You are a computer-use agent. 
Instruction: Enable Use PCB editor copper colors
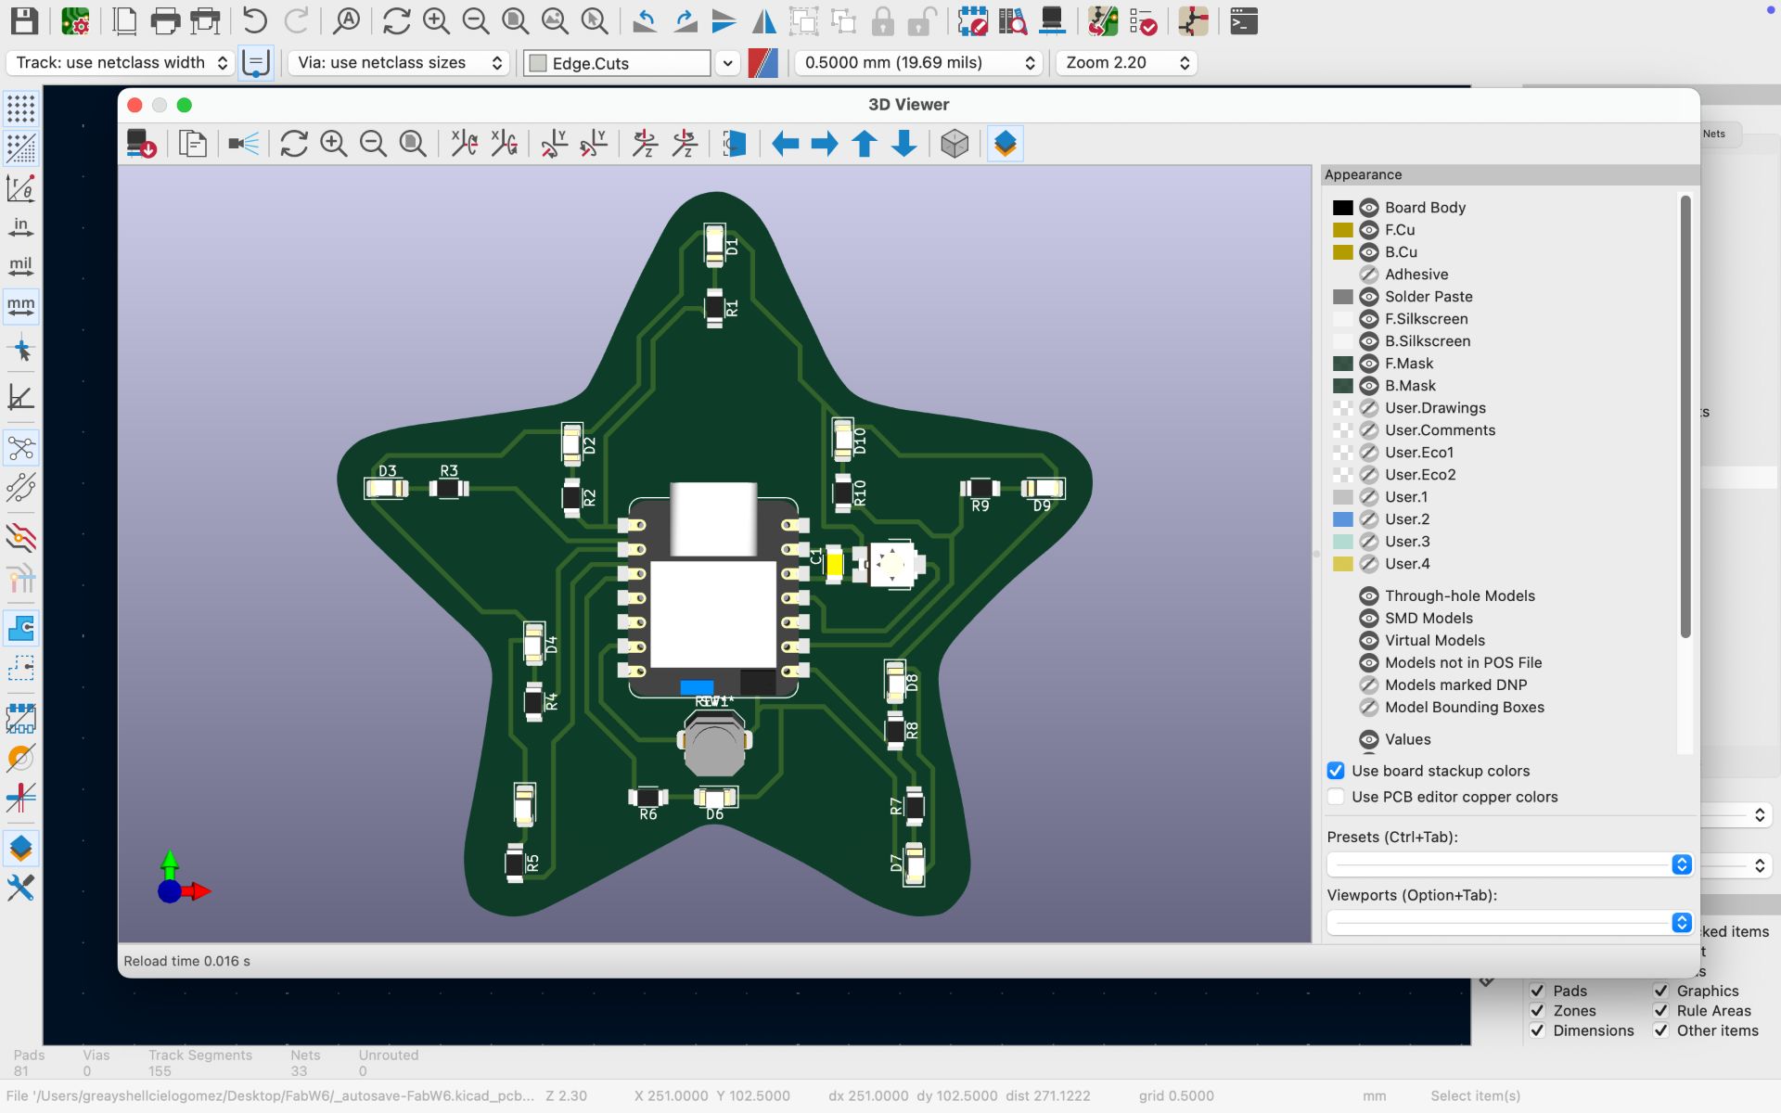pyautogui.click(x=1336, y=797)
